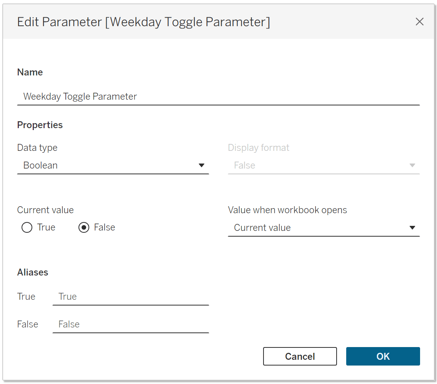Click the Current value label
The width and height of the screenshot is (437, 384).
[x=45, y=210]
